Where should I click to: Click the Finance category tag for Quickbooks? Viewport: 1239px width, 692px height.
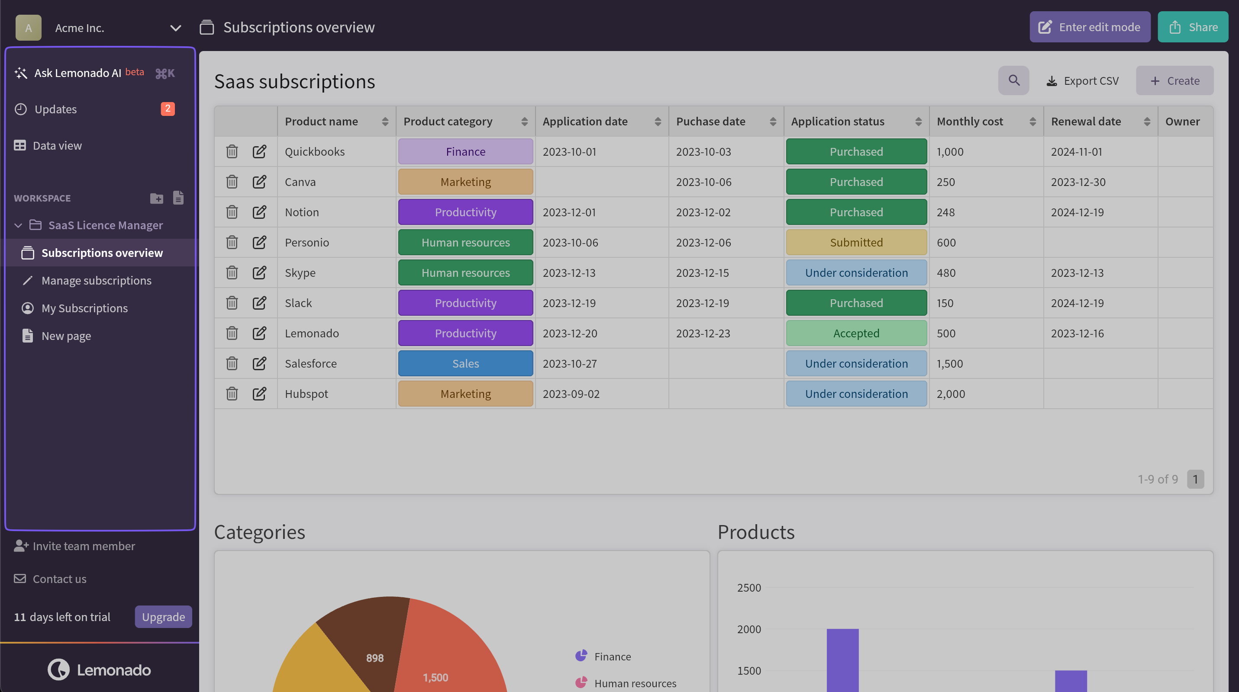pyautogui.click(x=465, y=151)
